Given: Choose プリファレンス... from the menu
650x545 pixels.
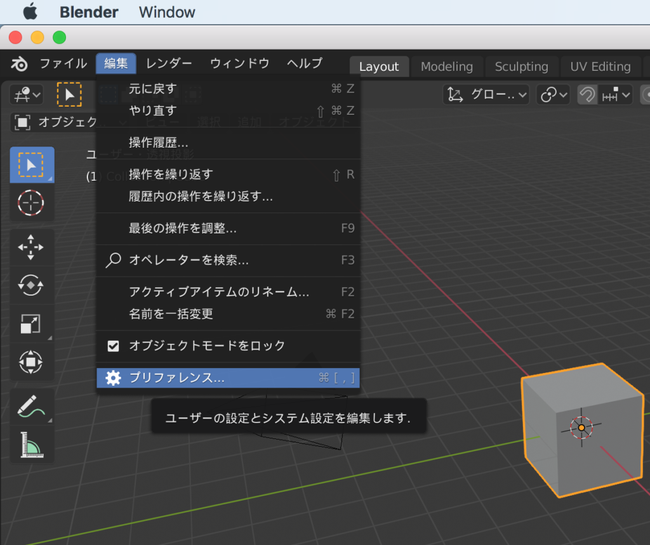Looking at the screenshot, I should [x=176, y=378].
